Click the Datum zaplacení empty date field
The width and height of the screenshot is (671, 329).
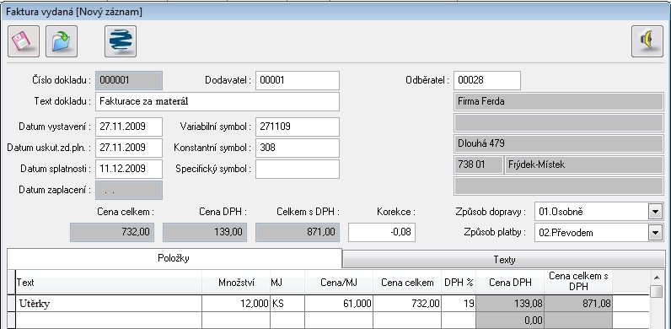click(x=129, y=190)
